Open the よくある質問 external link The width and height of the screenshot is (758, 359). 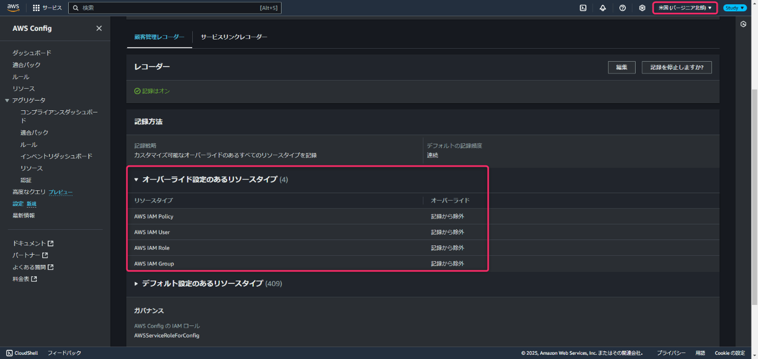tap(33, 267)
